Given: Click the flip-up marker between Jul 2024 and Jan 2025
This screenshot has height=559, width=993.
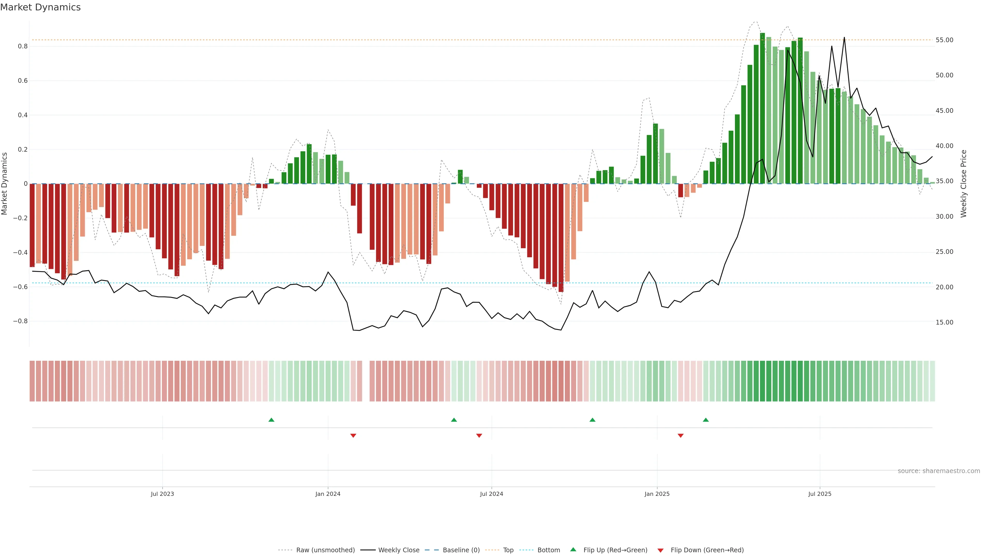Looking at the screenshot, I should coord(592,420).
